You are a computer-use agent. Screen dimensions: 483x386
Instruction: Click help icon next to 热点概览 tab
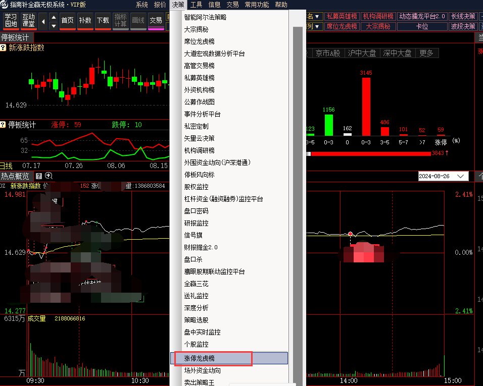[39, 176]
